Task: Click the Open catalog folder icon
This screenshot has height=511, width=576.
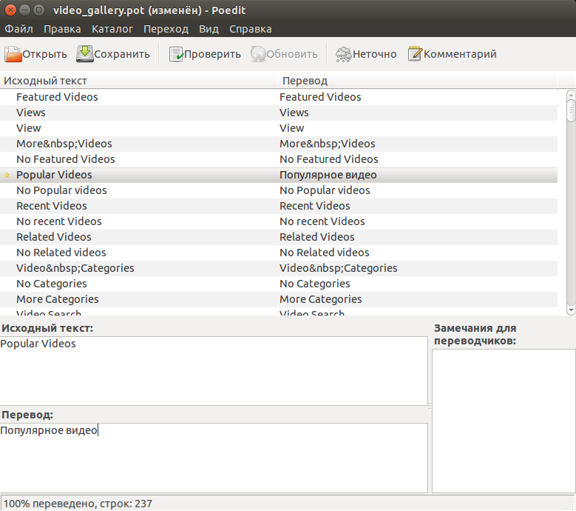Action: click(13, 54)
